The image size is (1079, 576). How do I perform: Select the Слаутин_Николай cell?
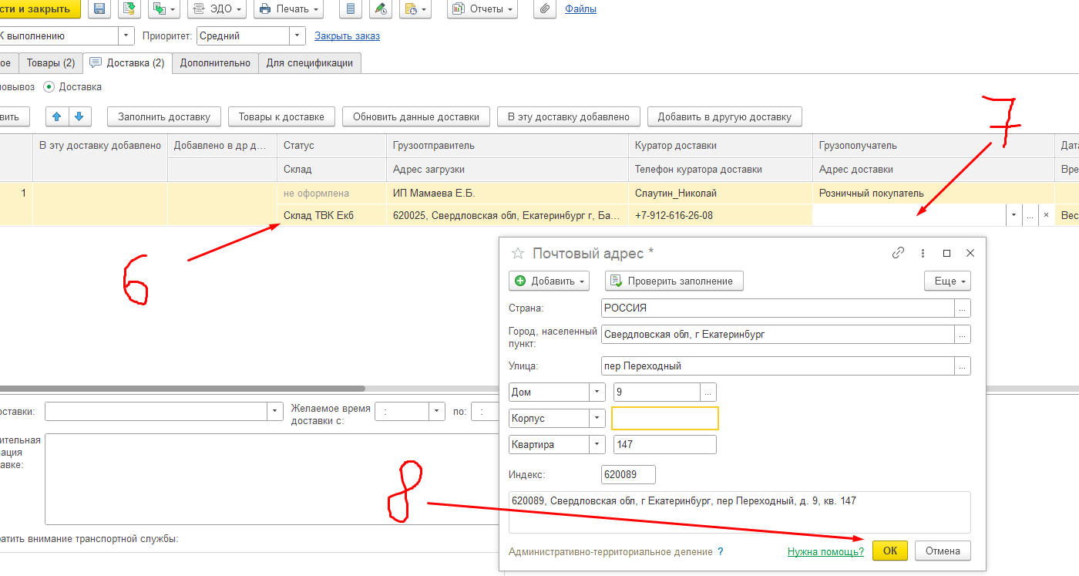point(721,193)
